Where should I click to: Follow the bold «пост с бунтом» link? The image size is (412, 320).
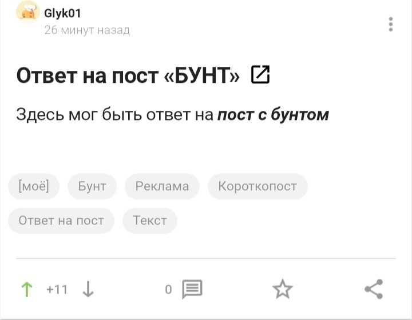pos(273,115)
